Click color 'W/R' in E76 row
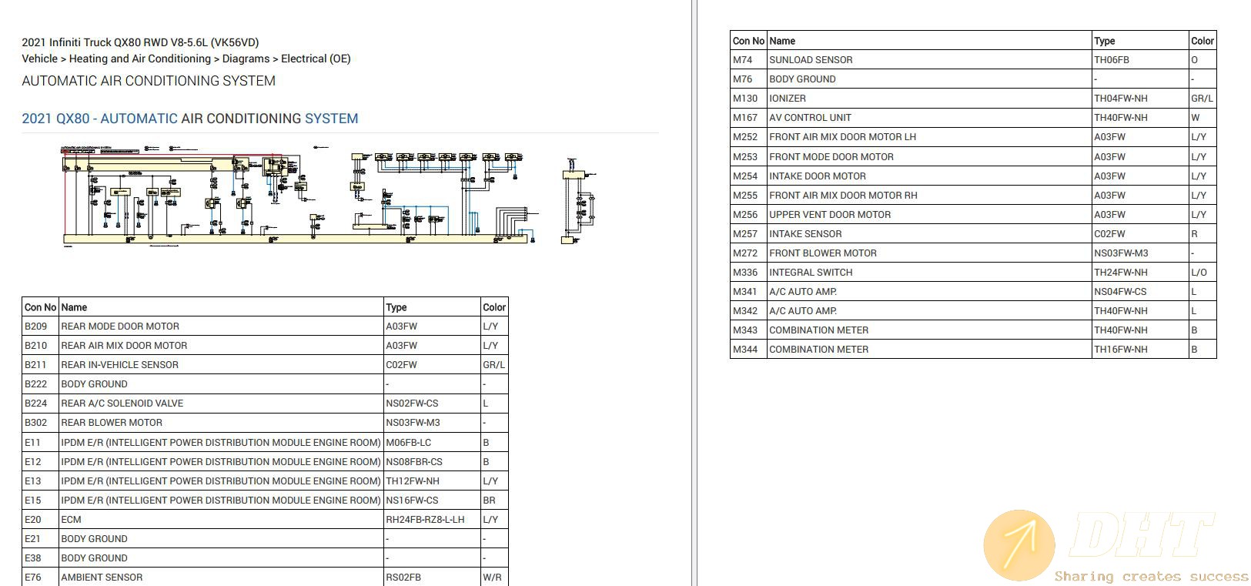The image size is (1251, 586). [494, 577]
